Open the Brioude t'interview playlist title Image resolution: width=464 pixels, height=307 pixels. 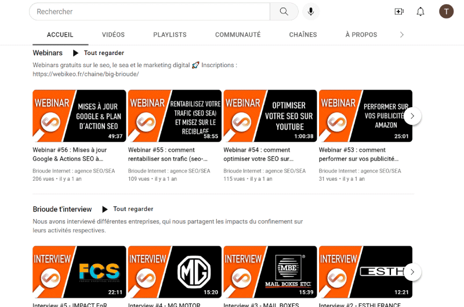click(62, 209)
